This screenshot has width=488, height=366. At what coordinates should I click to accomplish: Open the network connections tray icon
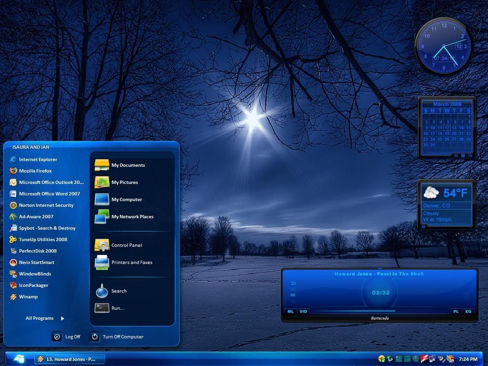(x=432, y=359)
